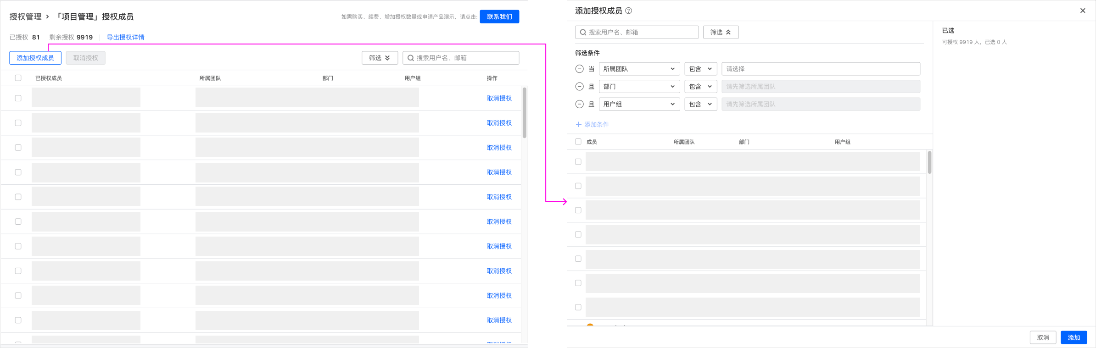1096x348 pixels.
Task: Click the 已授权 81 count text
Action: click(x=25, y=37)
